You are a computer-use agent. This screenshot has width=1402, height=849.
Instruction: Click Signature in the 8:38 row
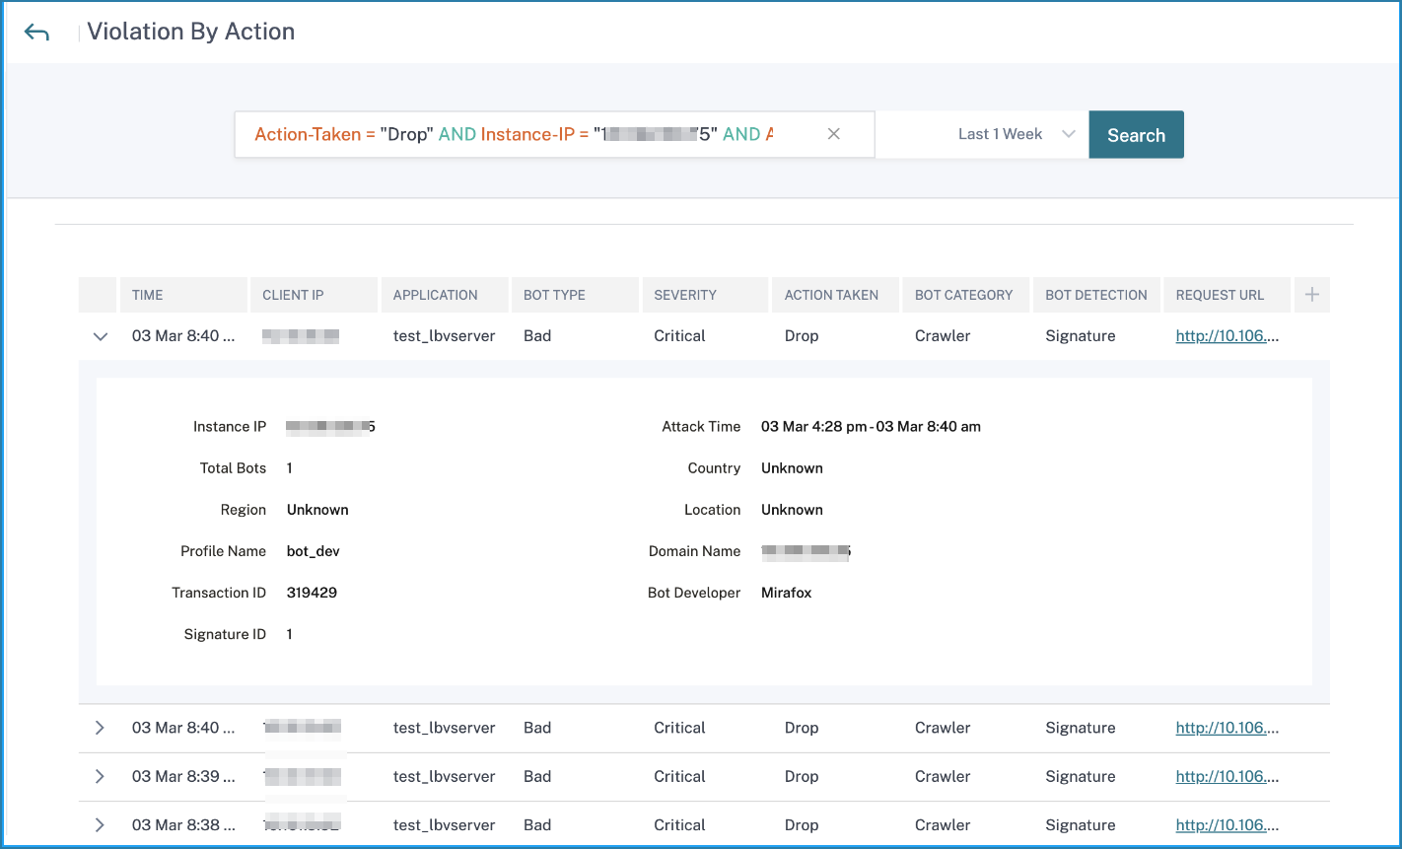(x=1081, y=824)
